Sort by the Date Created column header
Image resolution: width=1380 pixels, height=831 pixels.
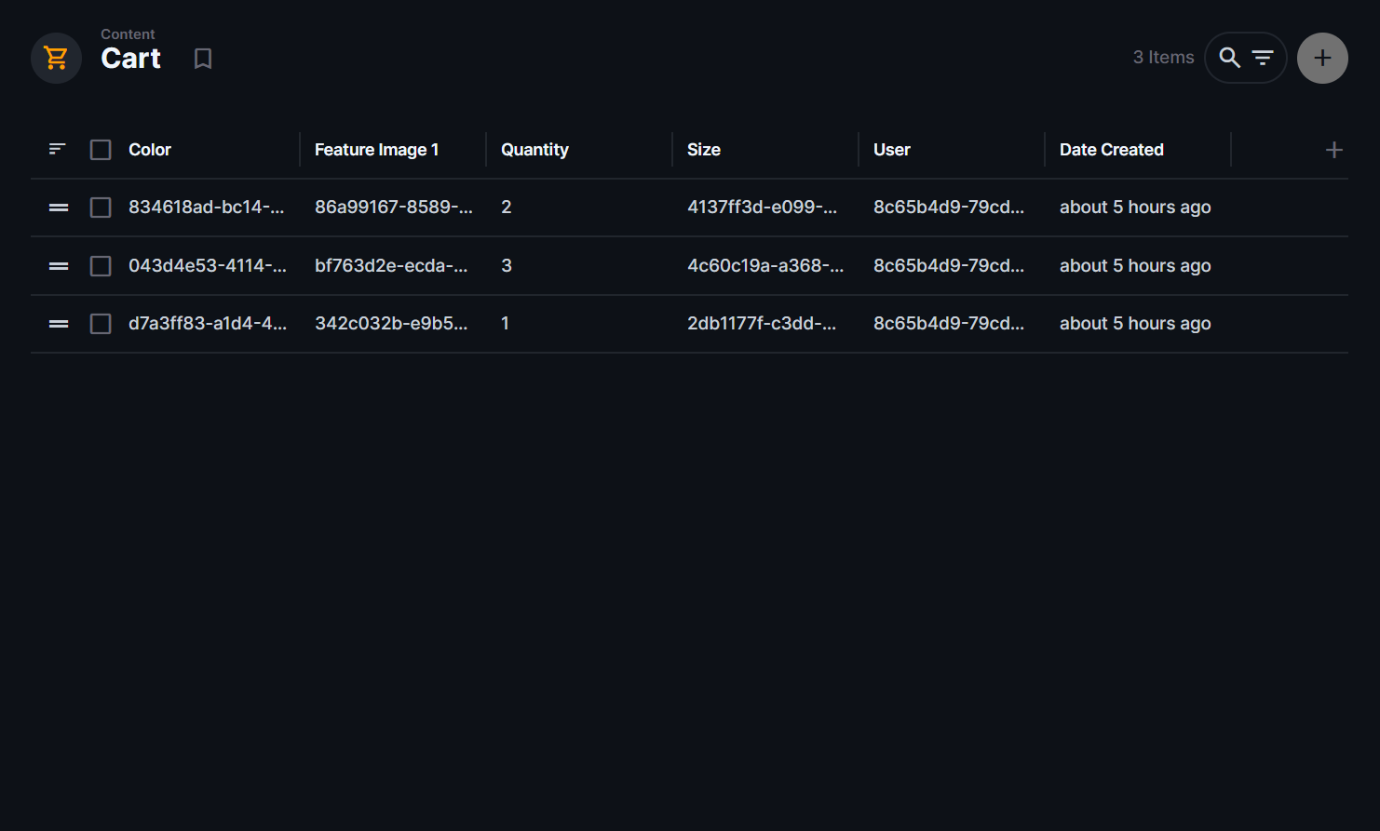click(1112, 149)
